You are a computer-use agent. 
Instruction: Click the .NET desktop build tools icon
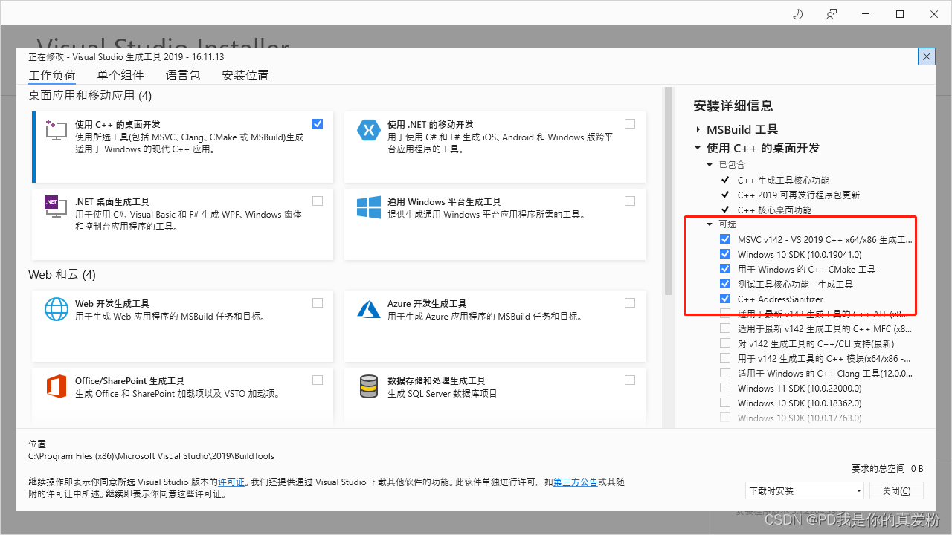(x=56, y=207)
